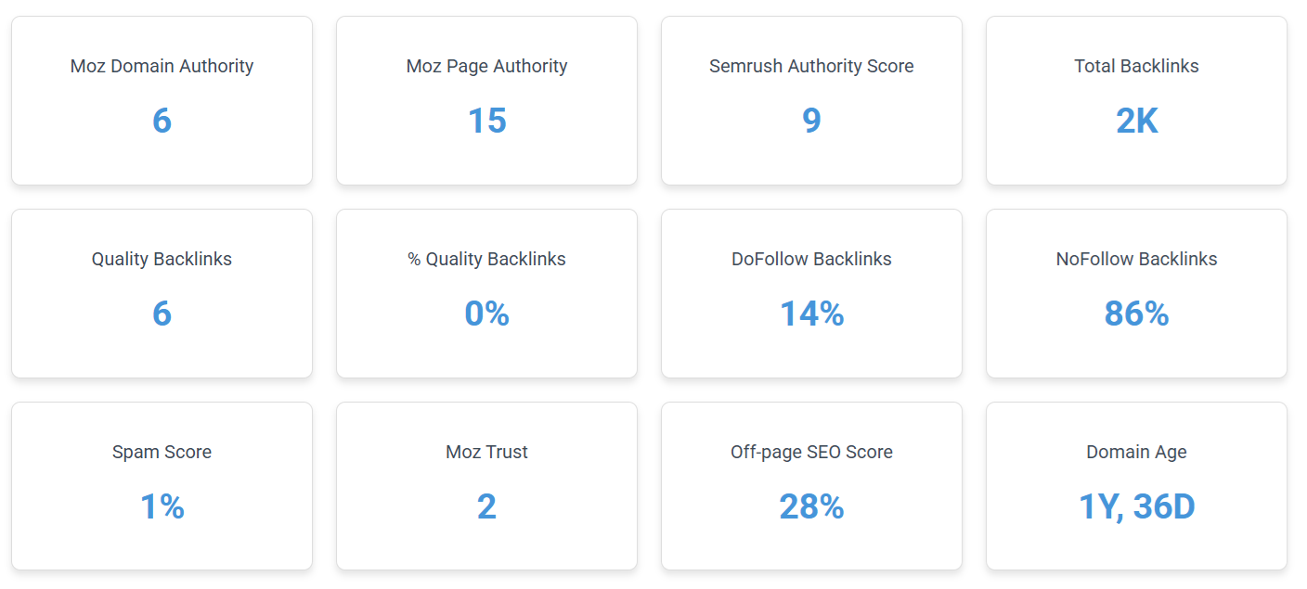Viewport: 1307px width, 589px height.
Task: Open the Semrush Authority Score card
Action: (x=811, y=100)
